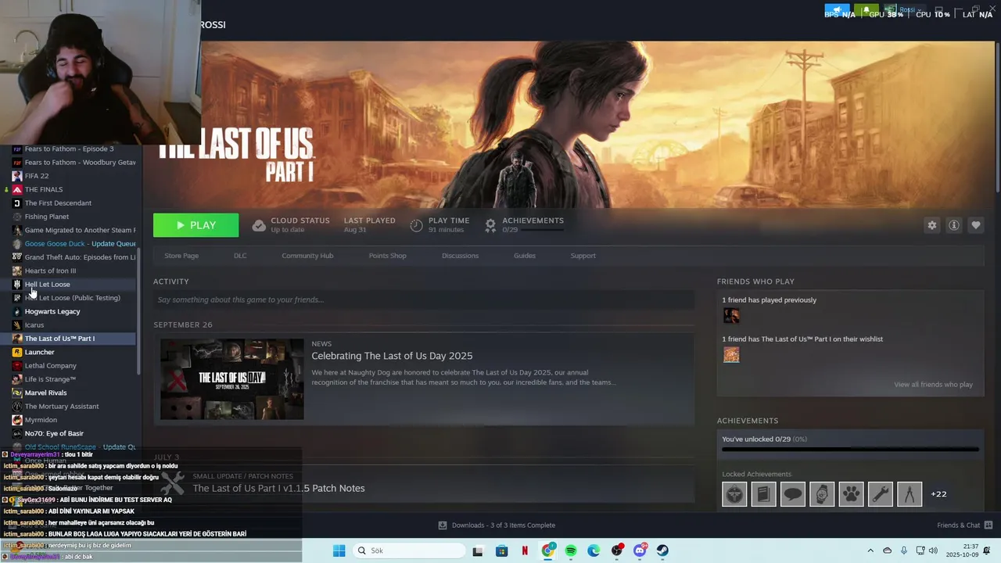This screenshot has width=1001, height=563.
Task: Click the friend avatar who played previously
Action: point(731,316)
